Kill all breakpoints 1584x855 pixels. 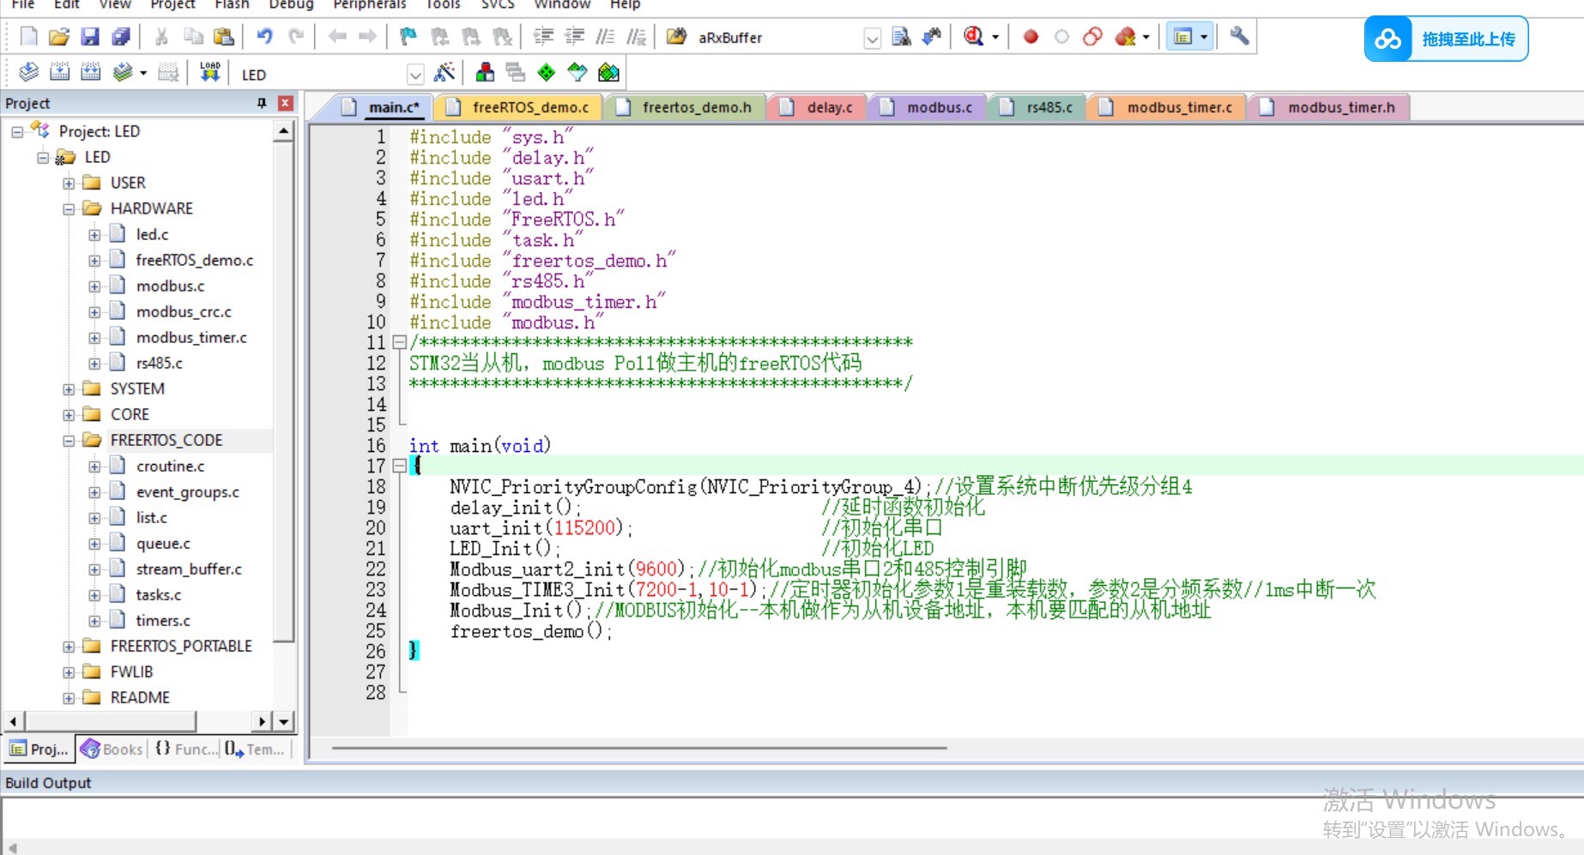pos(1125,37)
